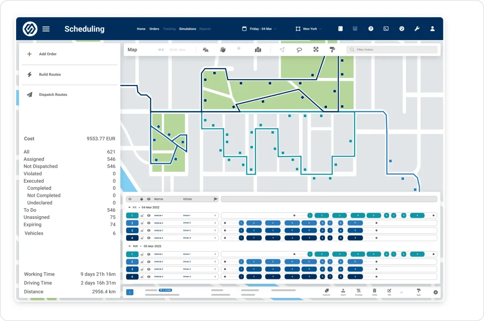
Task: Click the Export icon in the bottom toolbar
Action: point(343,291)
